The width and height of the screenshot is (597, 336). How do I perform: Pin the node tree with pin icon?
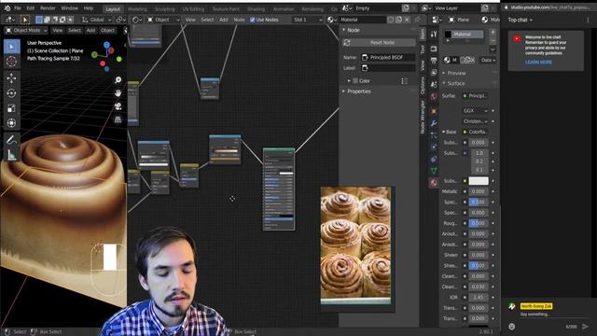pos(417,20)
